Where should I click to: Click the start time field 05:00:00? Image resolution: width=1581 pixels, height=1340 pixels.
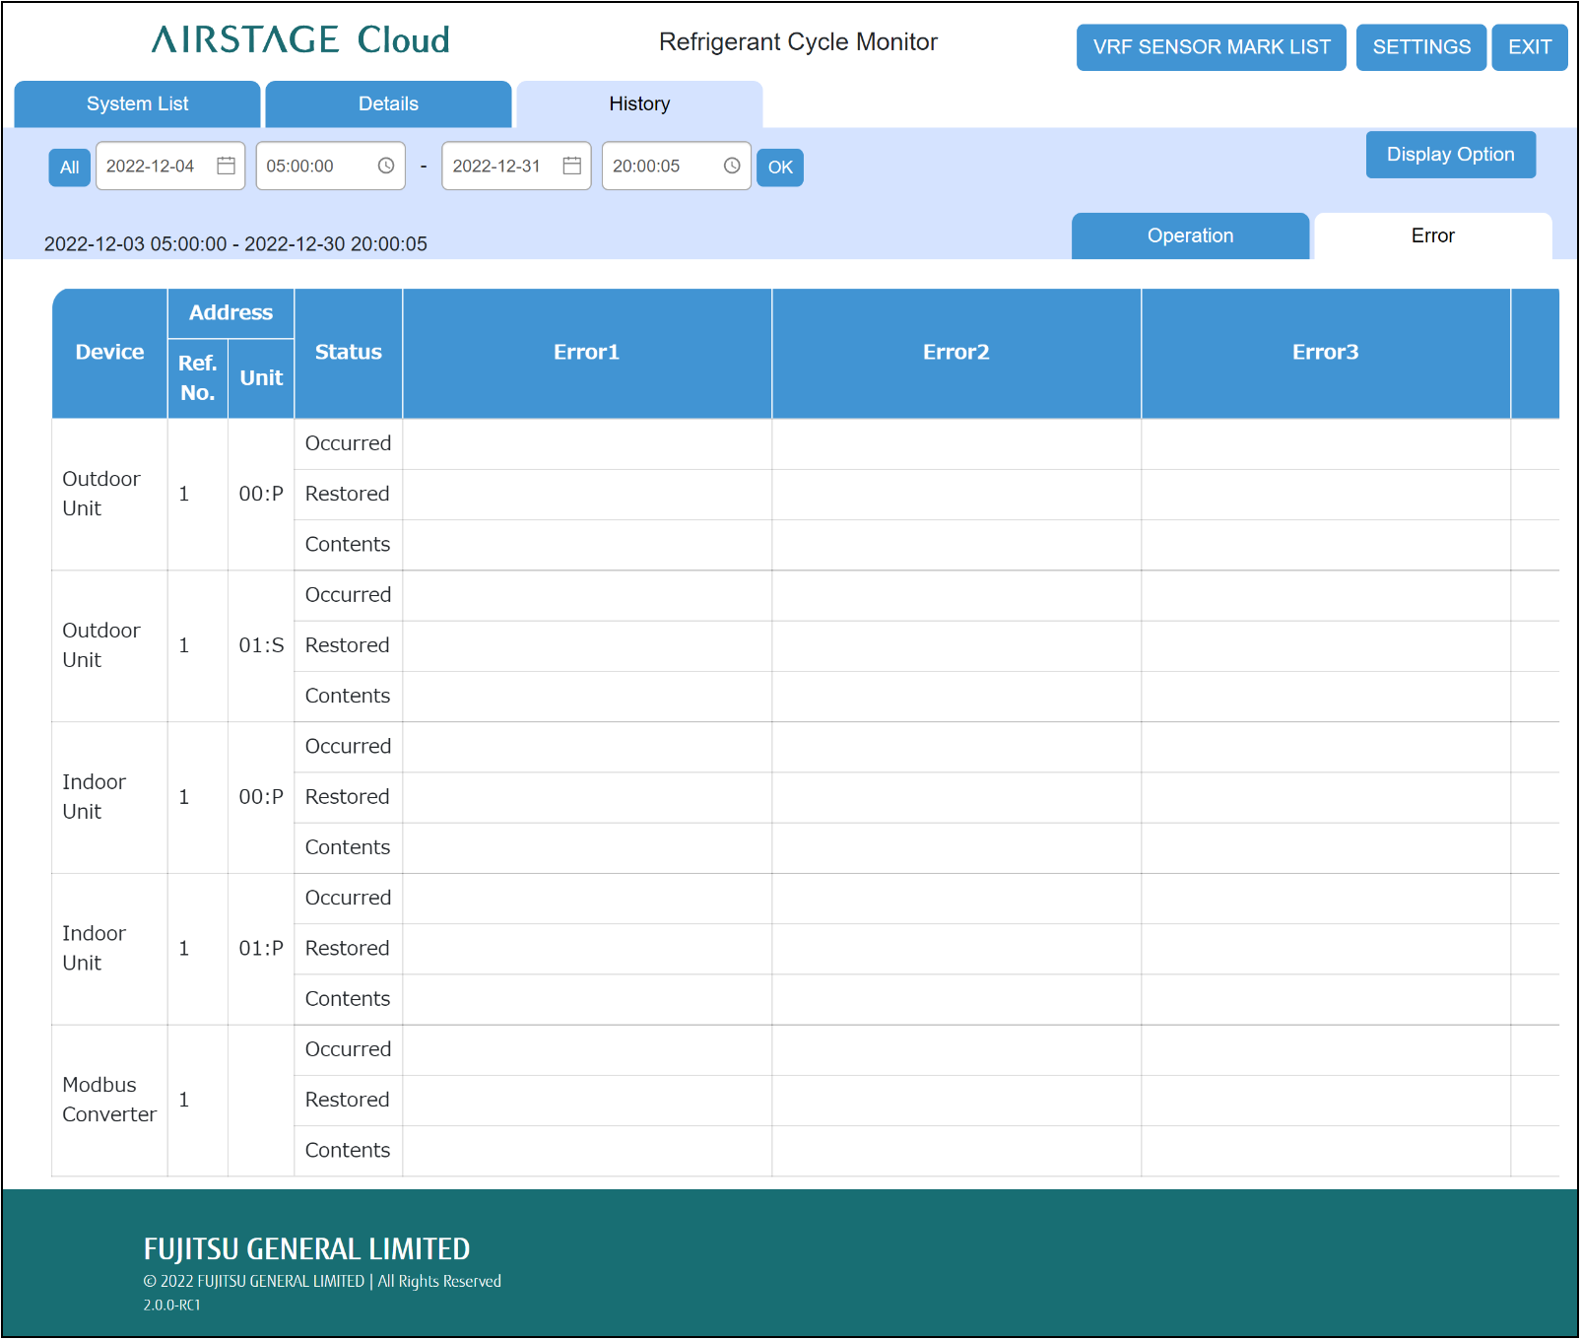pyautogui.click(x=301, y=167)
